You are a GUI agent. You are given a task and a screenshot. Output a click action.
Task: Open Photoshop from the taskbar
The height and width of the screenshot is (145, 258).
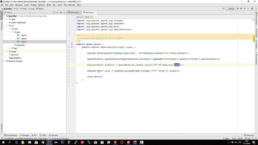pyautogui.click(x=62, y=142)
